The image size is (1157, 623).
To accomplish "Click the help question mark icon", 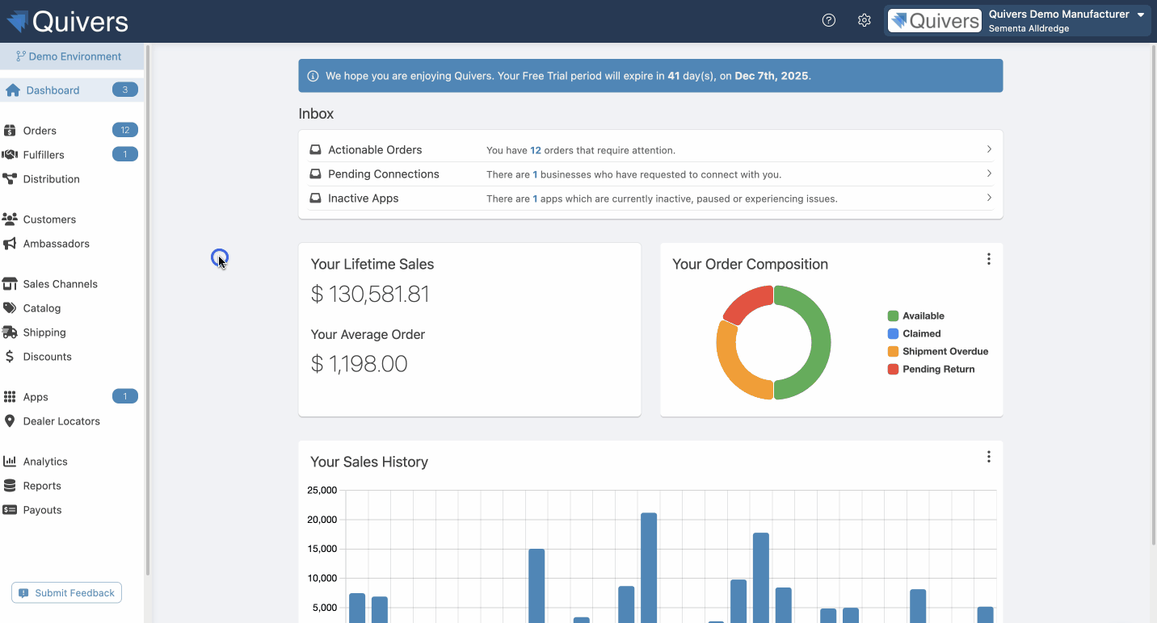I will tap(828, 20).
